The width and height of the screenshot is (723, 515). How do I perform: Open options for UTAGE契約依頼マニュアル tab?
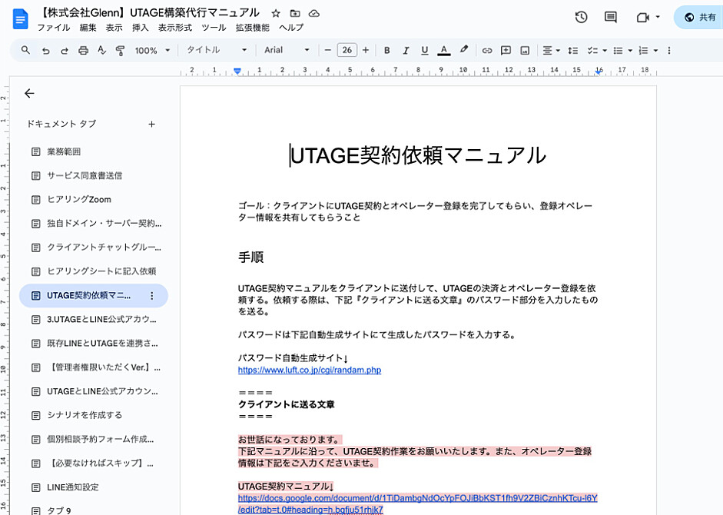point(151,296)
